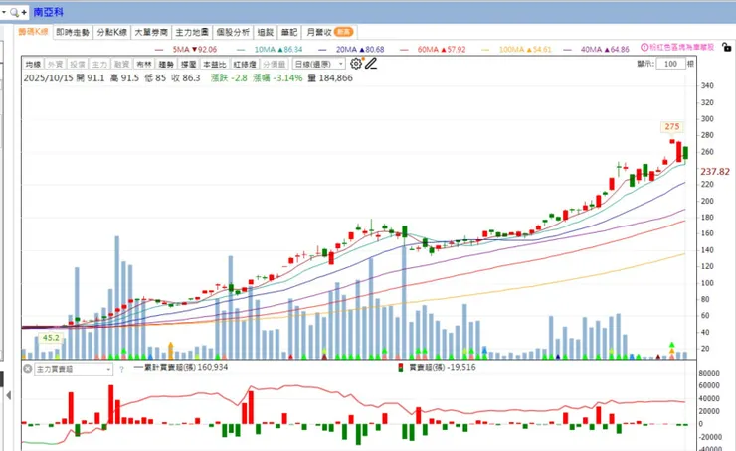This screenshot has height=451, width=736.
Task: Toggle the padlock lock icon
Action: pyautogui.click(x=727, y=47)
